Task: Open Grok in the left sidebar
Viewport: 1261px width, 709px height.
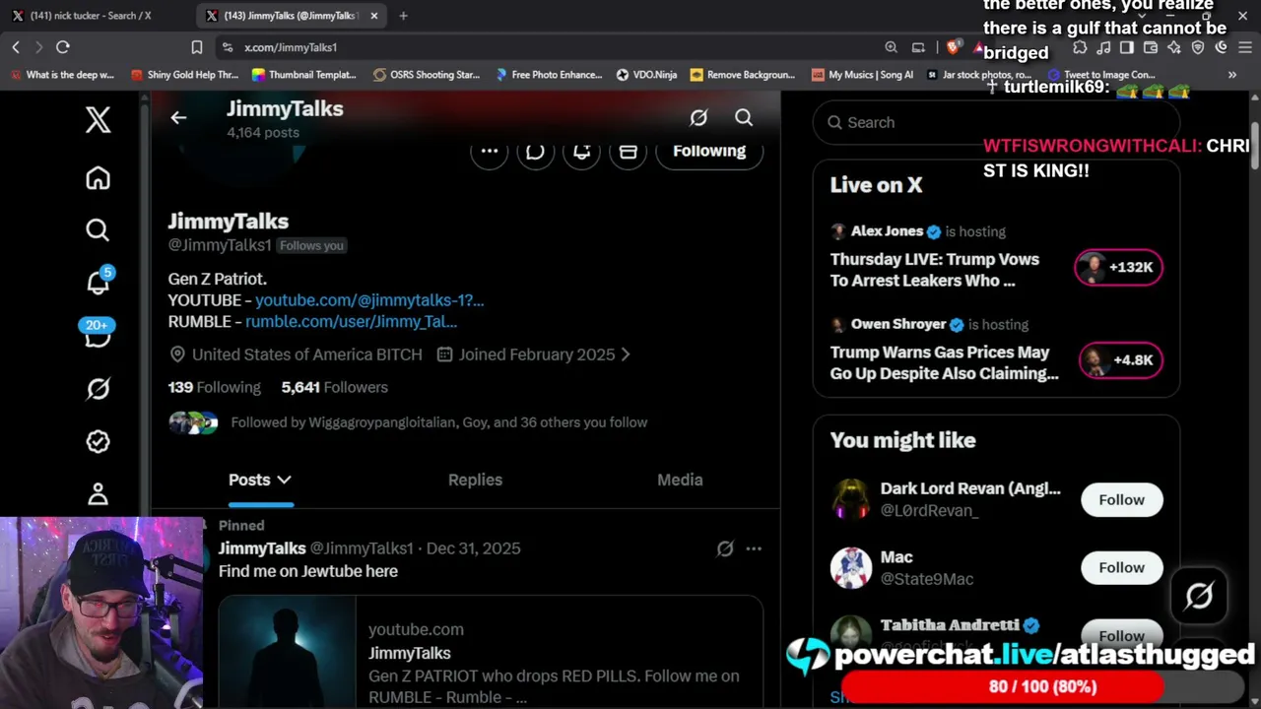Action: pyautogui.click(x=98, y=389)
